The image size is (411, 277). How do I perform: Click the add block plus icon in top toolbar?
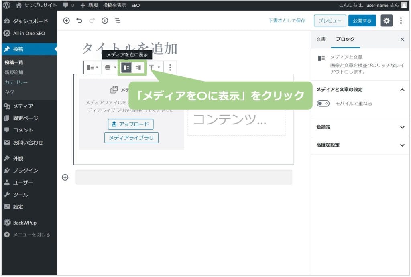67,21
